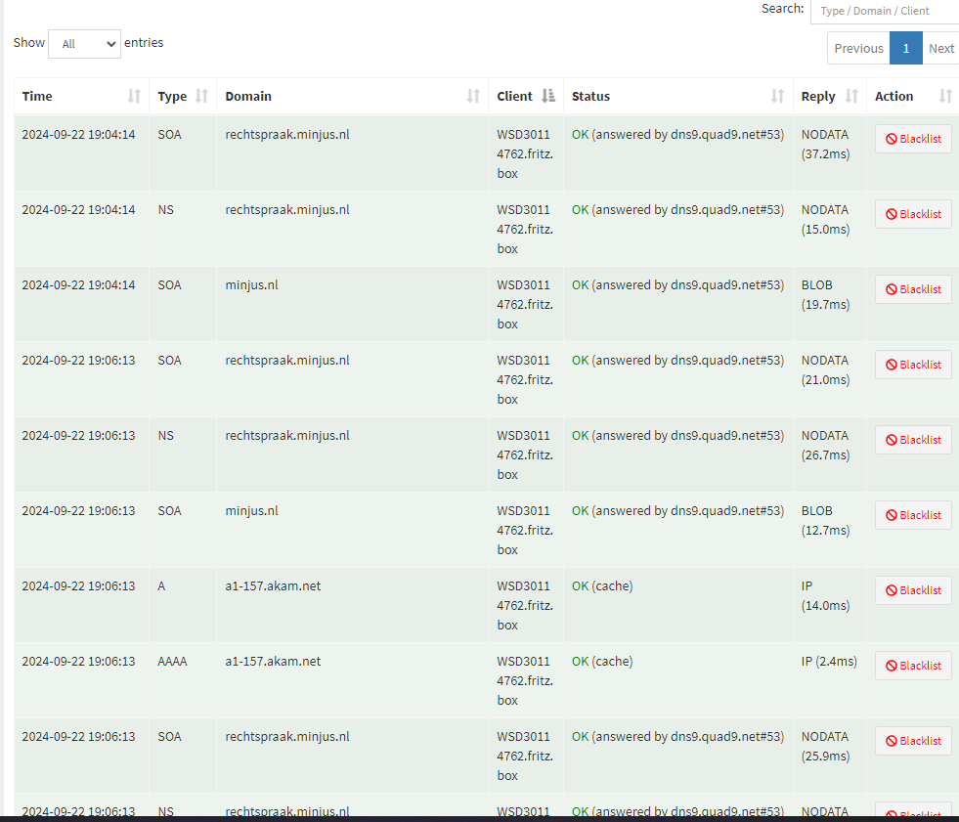This screenshot has height=822, width=959.
Task: Click the Reply column header label
Action: click(818, 97)
